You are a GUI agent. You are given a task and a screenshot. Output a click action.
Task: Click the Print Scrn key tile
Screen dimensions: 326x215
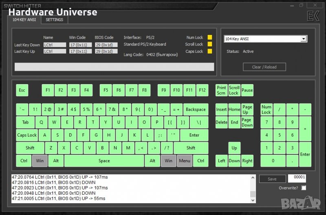click(221, 90)
